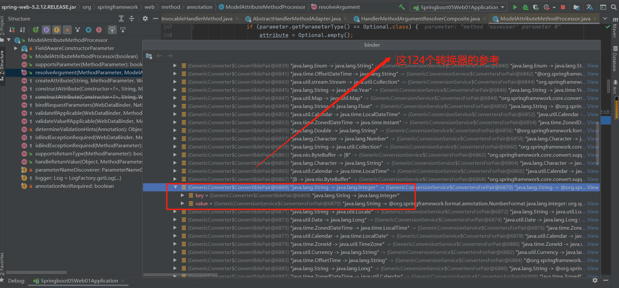
Task: Expand the java.util.Map -> java.util.Map entry
Action: pyautogui.click(x=175, y=98)
